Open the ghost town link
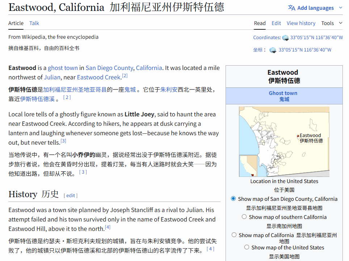This screenshot has height=261, width=349. 63,68
